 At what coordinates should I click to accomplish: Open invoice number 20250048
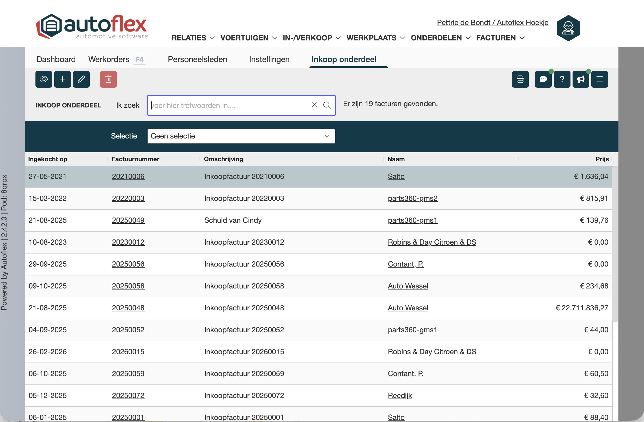tap(128, 308)
